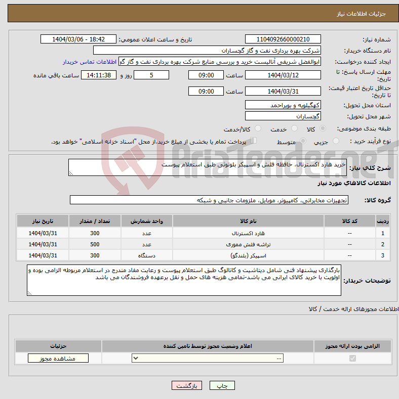Viewport: 399px width, 399px height.
Task: Click the buyer notes textarea توضیحات خریدار
Action: 184,280
